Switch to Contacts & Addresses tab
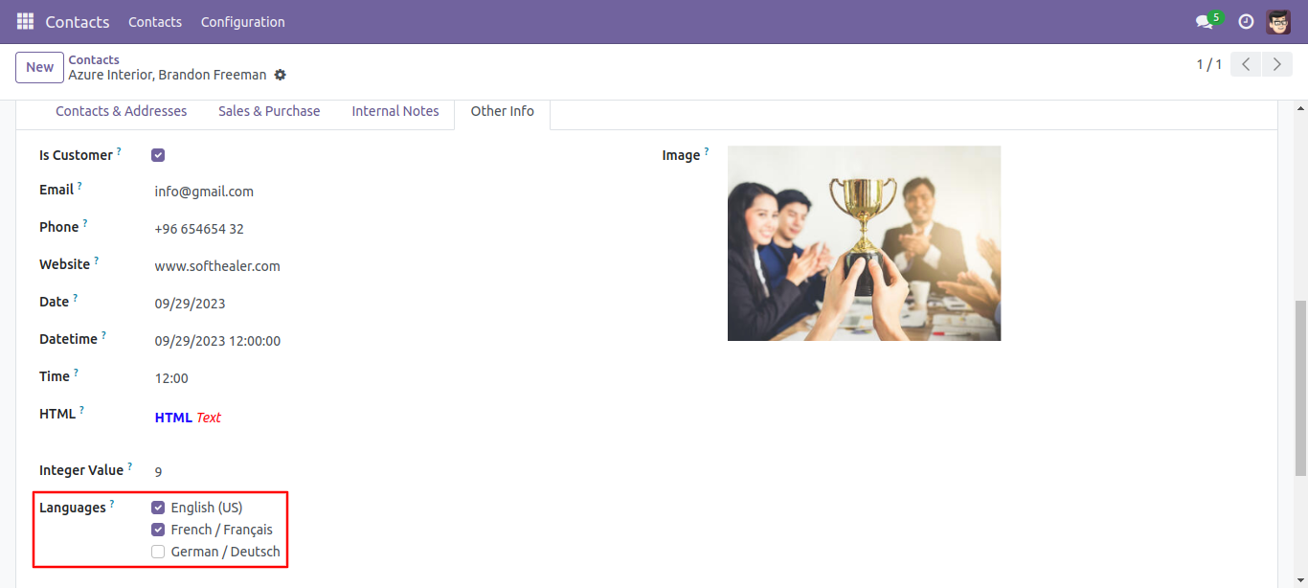The width and height of the screenshot is (1308, 588). click(121, 111)
